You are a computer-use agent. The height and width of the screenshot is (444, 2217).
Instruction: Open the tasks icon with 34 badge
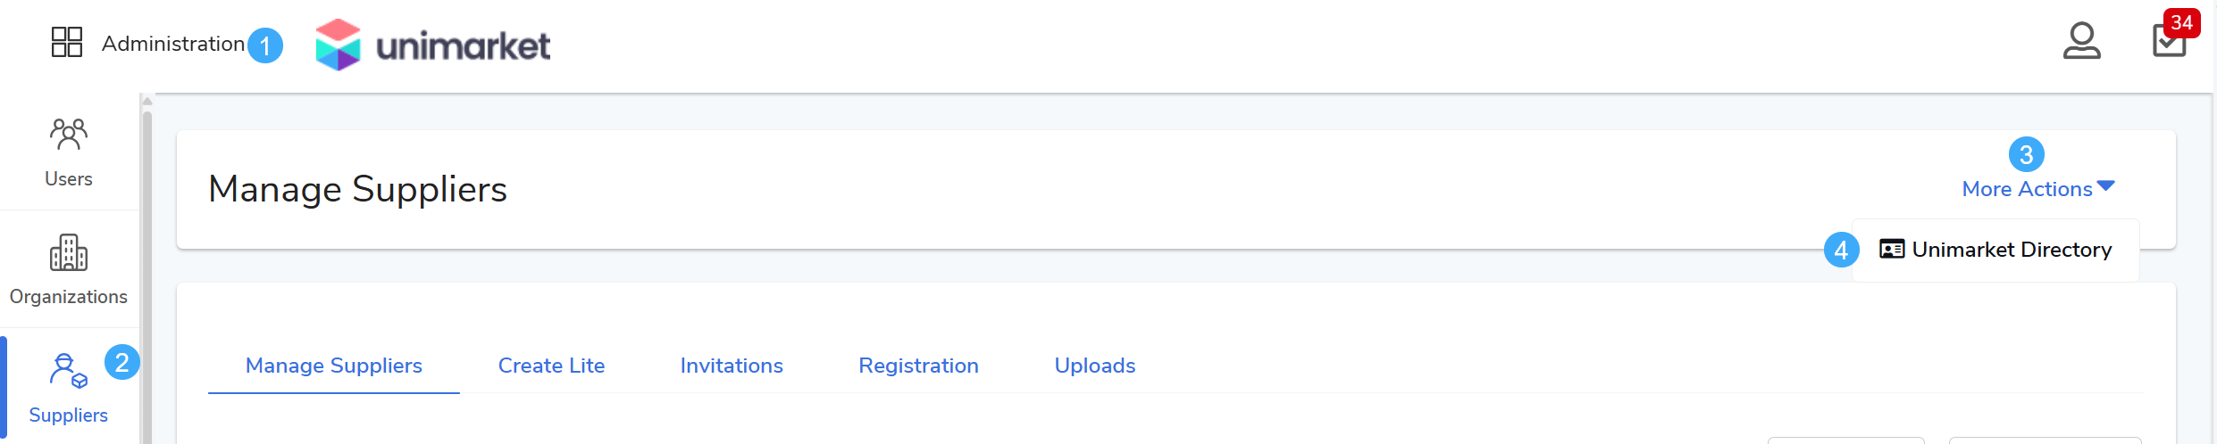[2169, 41]
